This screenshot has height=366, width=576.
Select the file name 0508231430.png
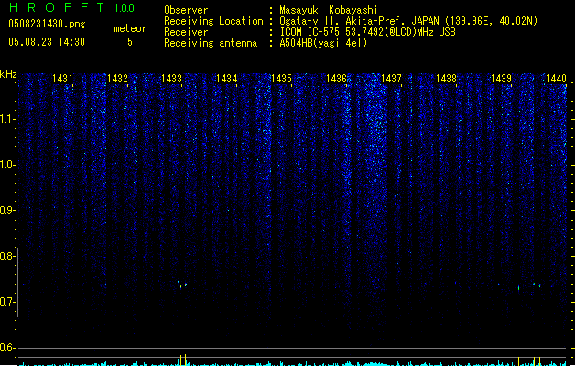pos(47,24)
